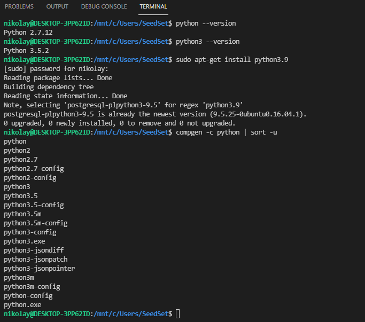365x322 pixels.
Task: Click '0 upgraded, 0 newly installed' line
Action: click(x=119, y=123)
